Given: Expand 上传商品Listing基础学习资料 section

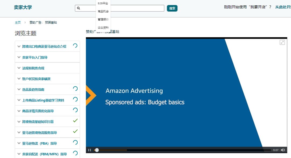Looking at the screenshot, I should tap(47, 100).
